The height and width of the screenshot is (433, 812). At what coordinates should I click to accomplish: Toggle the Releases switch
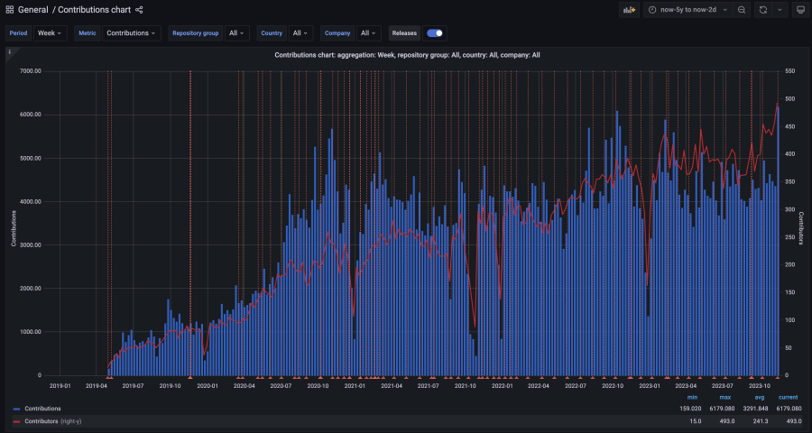pyautogui.click(x=435, y=33)
